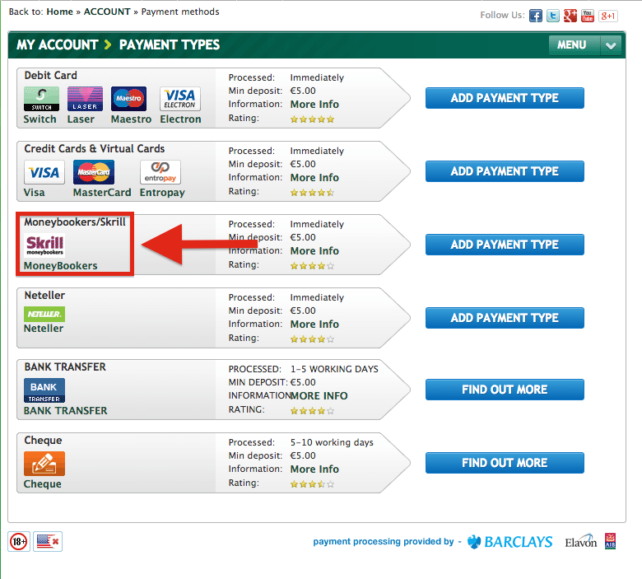Select the Visa credit card logo
The width and height of the screenshot is (642, 579).
(x=44, y=172)
